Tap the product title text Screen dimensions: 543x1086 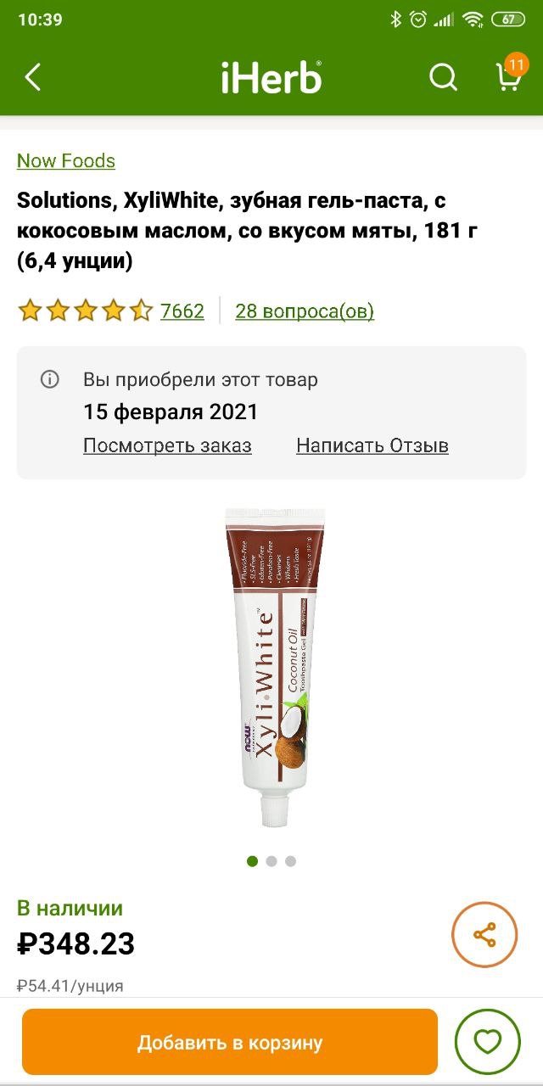[x=248, y=231]
